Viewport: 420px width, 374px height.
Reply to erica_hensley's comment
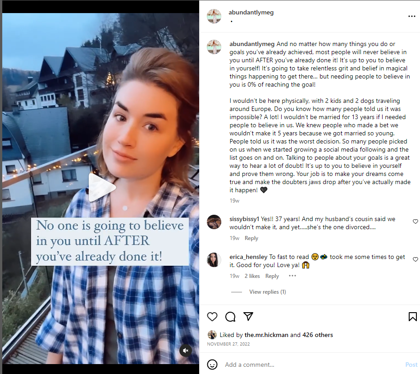pos(272,276)
